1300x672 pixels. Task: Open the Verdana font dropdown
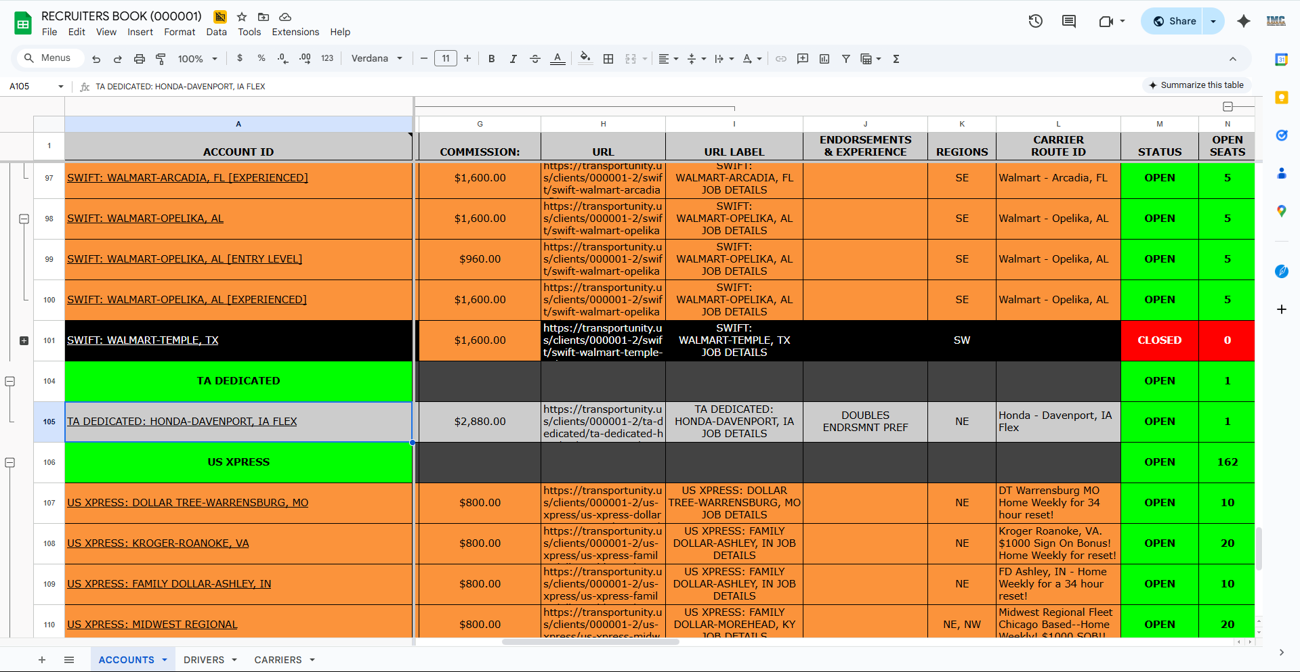click(x=377, y=59)
